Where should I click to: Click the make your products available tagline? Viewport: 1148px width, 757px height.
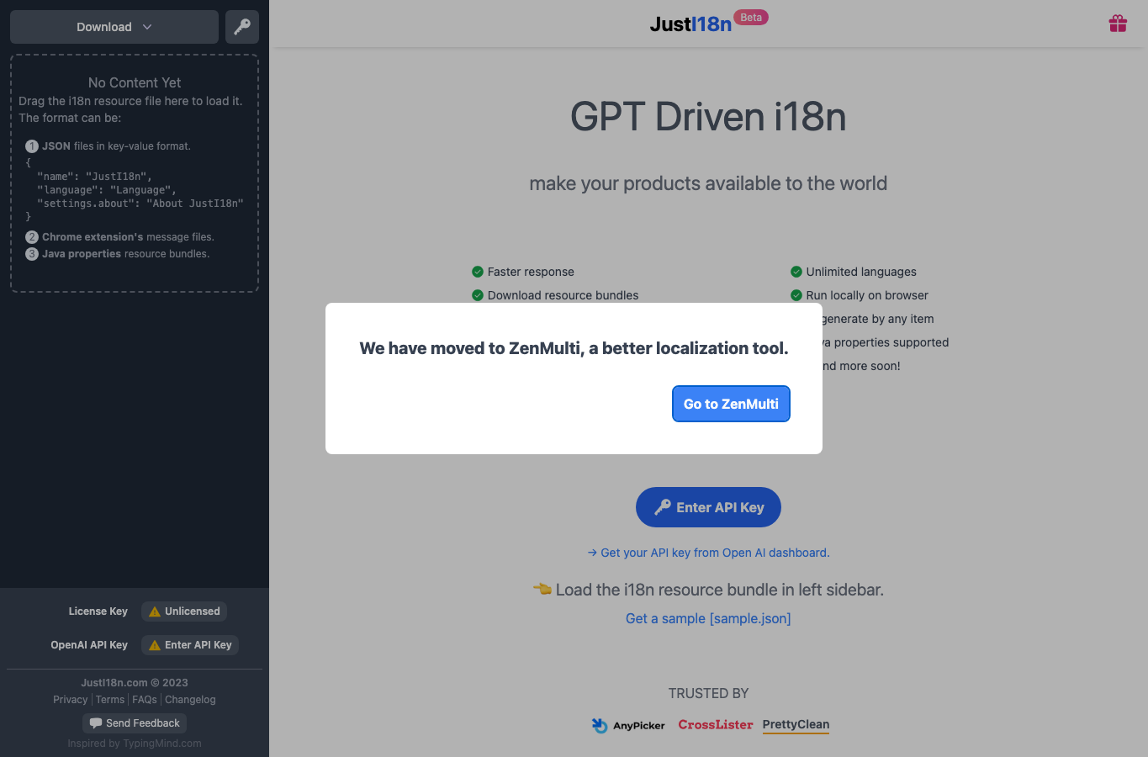coord(708,183)
